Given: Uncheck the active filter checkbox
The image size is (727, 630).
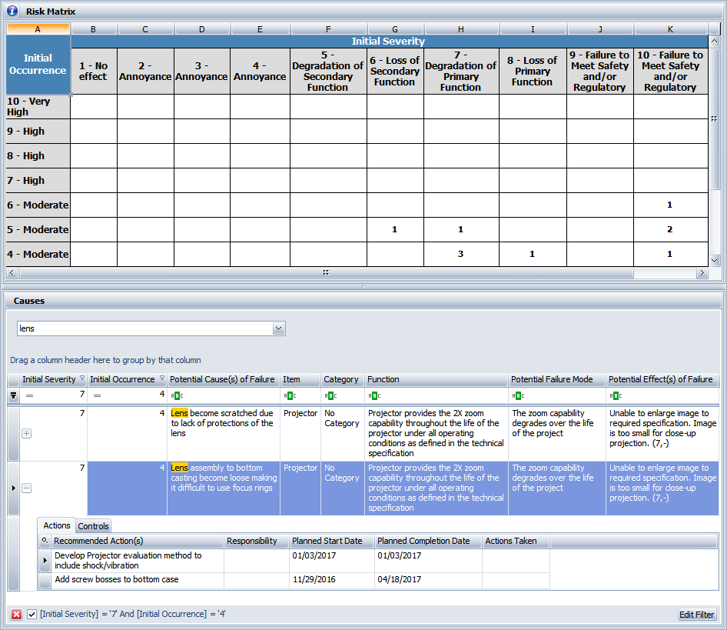Looking at the screenshot, I should tap(32, 614).
